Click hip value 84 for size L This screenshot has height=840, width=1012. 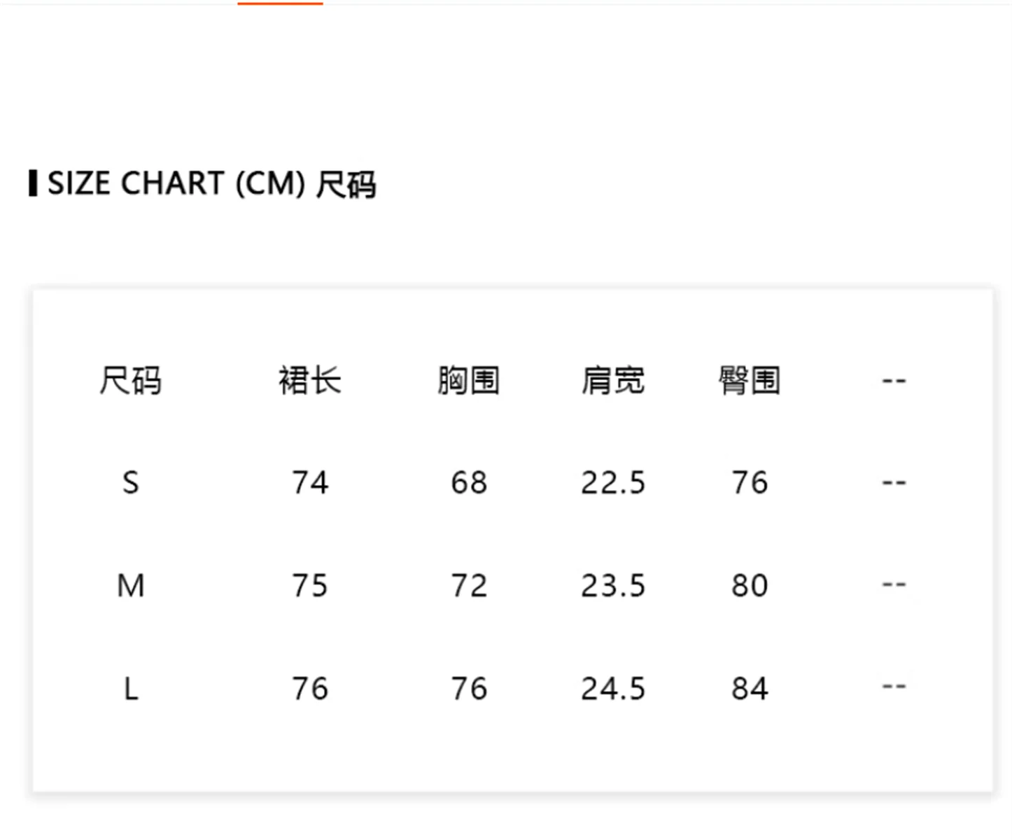pos(750,689)
